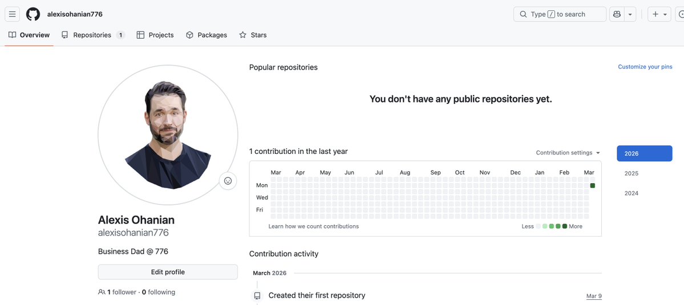Switch to the Repositories tab
The width and height of the screenshot is (684, 305).
(x=92, y=35)
